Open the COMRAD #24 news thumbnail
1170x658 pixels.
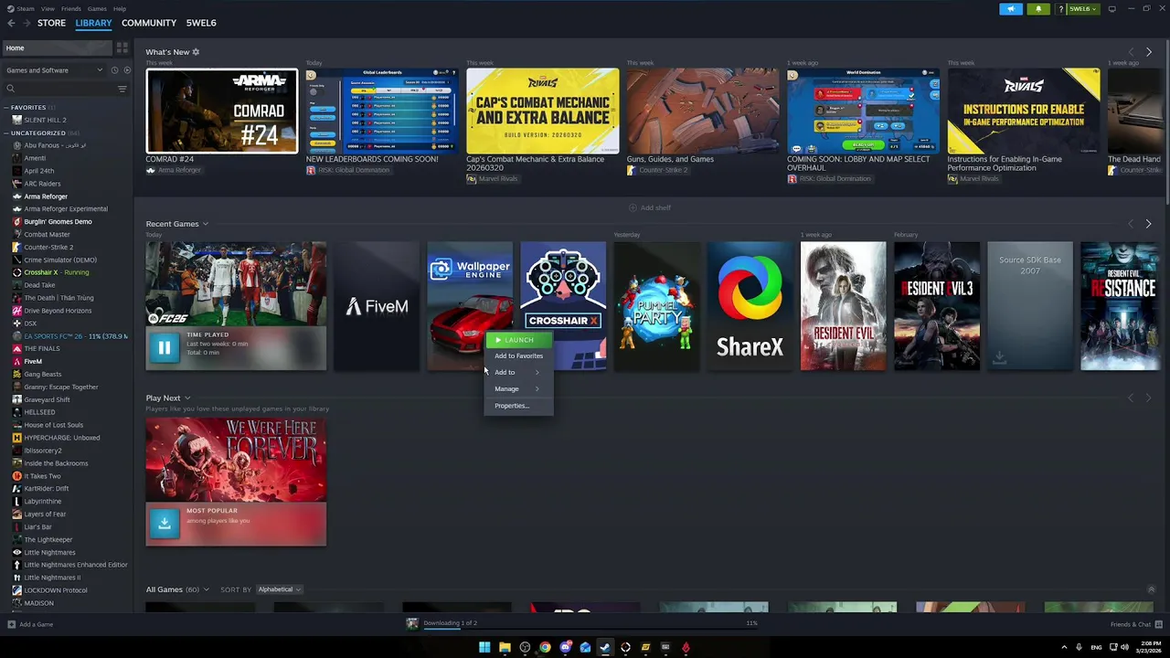tap(222, 111)
